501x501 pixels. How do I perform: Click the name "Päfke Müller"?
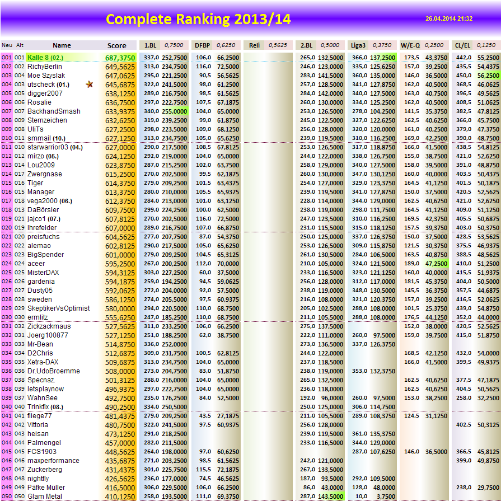tap(46, 487)
